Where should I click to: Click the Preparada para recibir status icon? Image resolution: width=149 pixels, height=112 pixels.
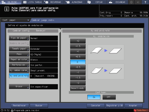click(x=12, y=110)
